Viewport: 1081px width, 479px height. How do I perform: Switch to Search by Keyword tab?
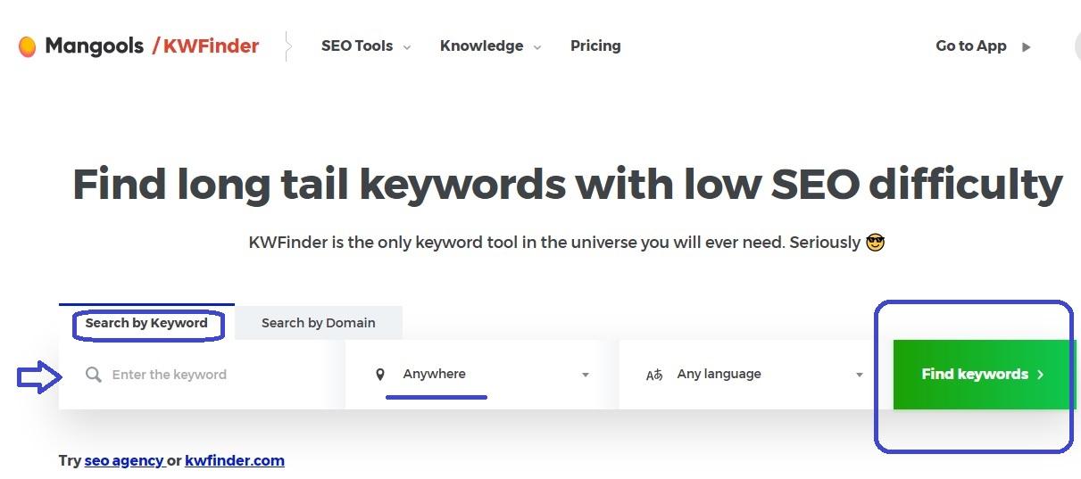click(146, 323)
